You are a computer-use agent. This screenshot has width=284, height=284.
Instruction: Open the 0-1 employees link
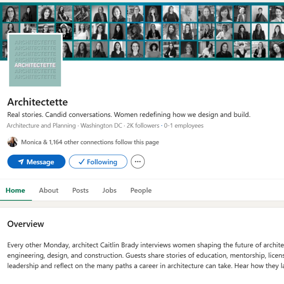[x=184, y=126]
